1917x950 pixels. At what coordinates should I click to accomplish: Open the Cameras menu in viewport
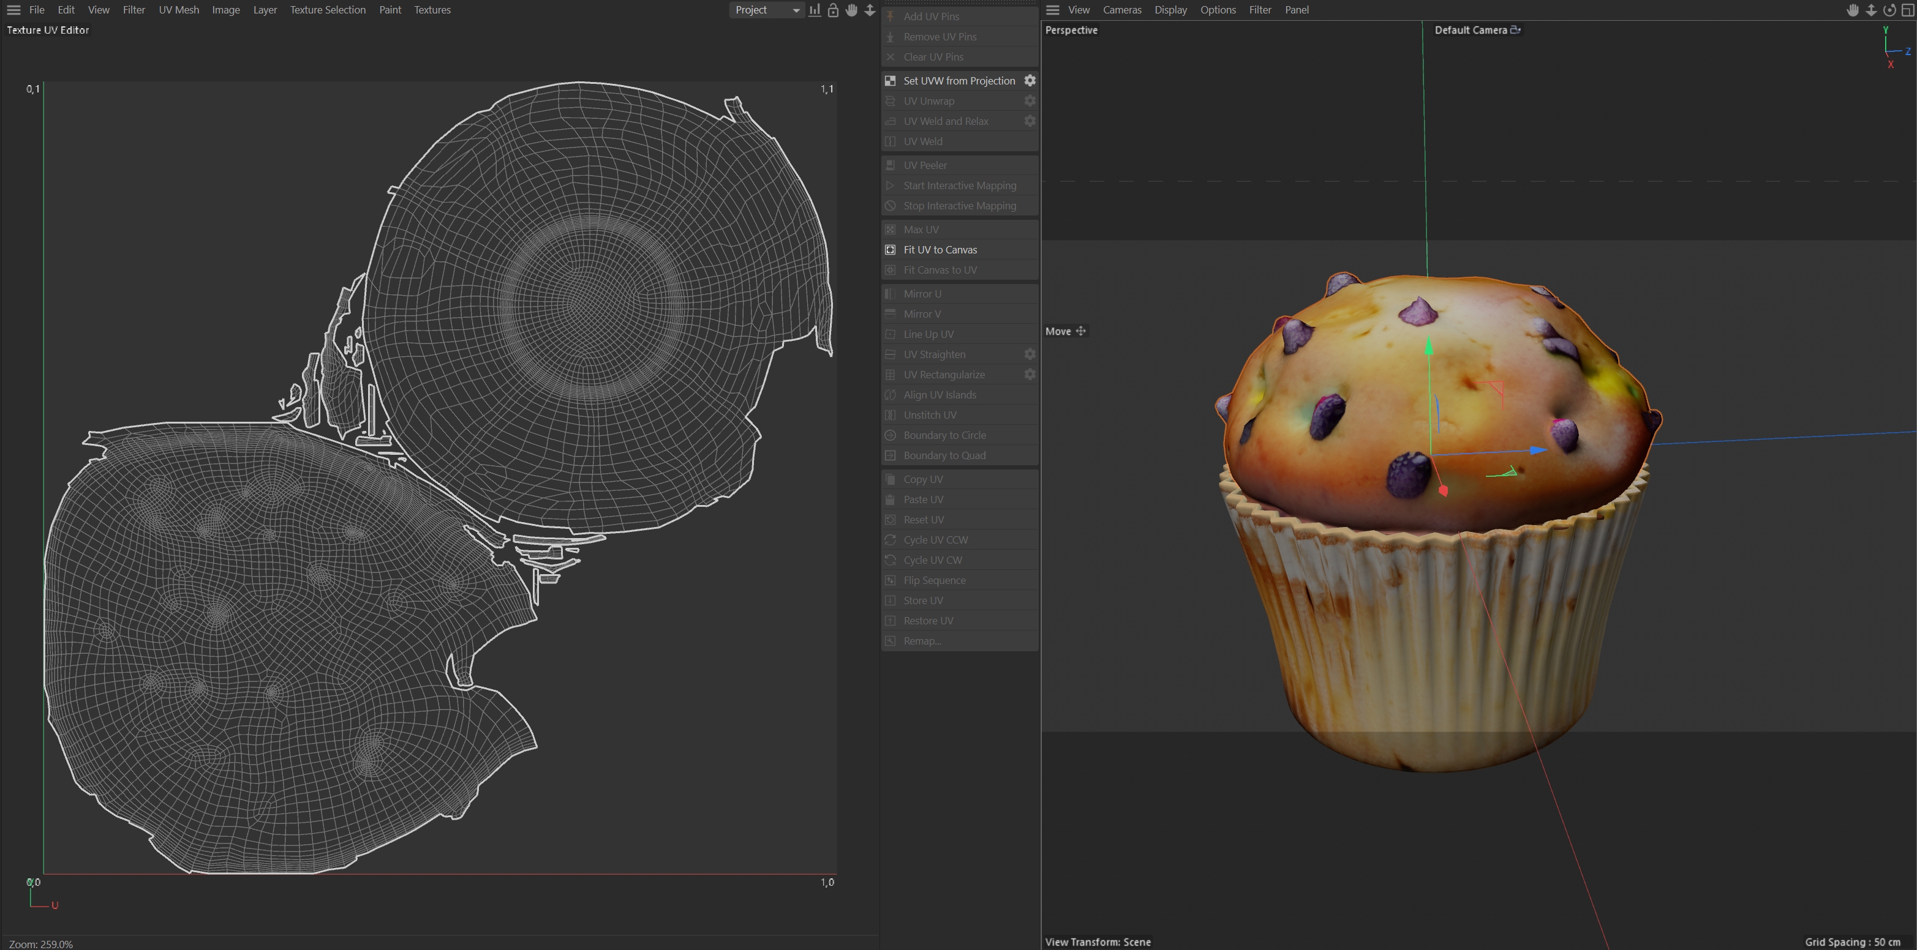click(x=1121, y=10)
